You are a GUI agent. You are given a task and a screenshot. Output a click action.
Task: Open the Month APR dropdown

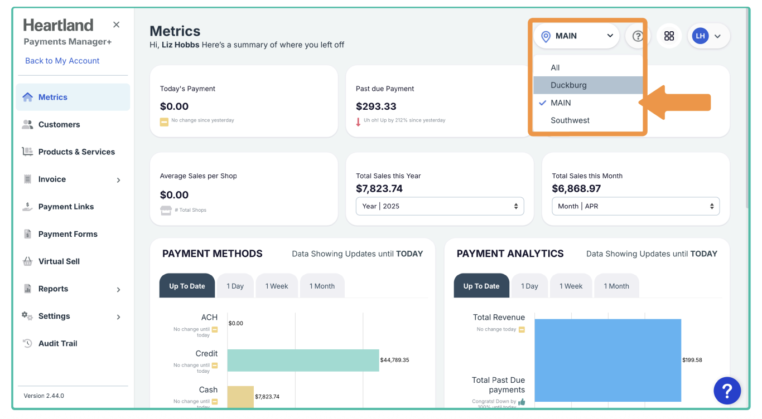coord(635,206)
